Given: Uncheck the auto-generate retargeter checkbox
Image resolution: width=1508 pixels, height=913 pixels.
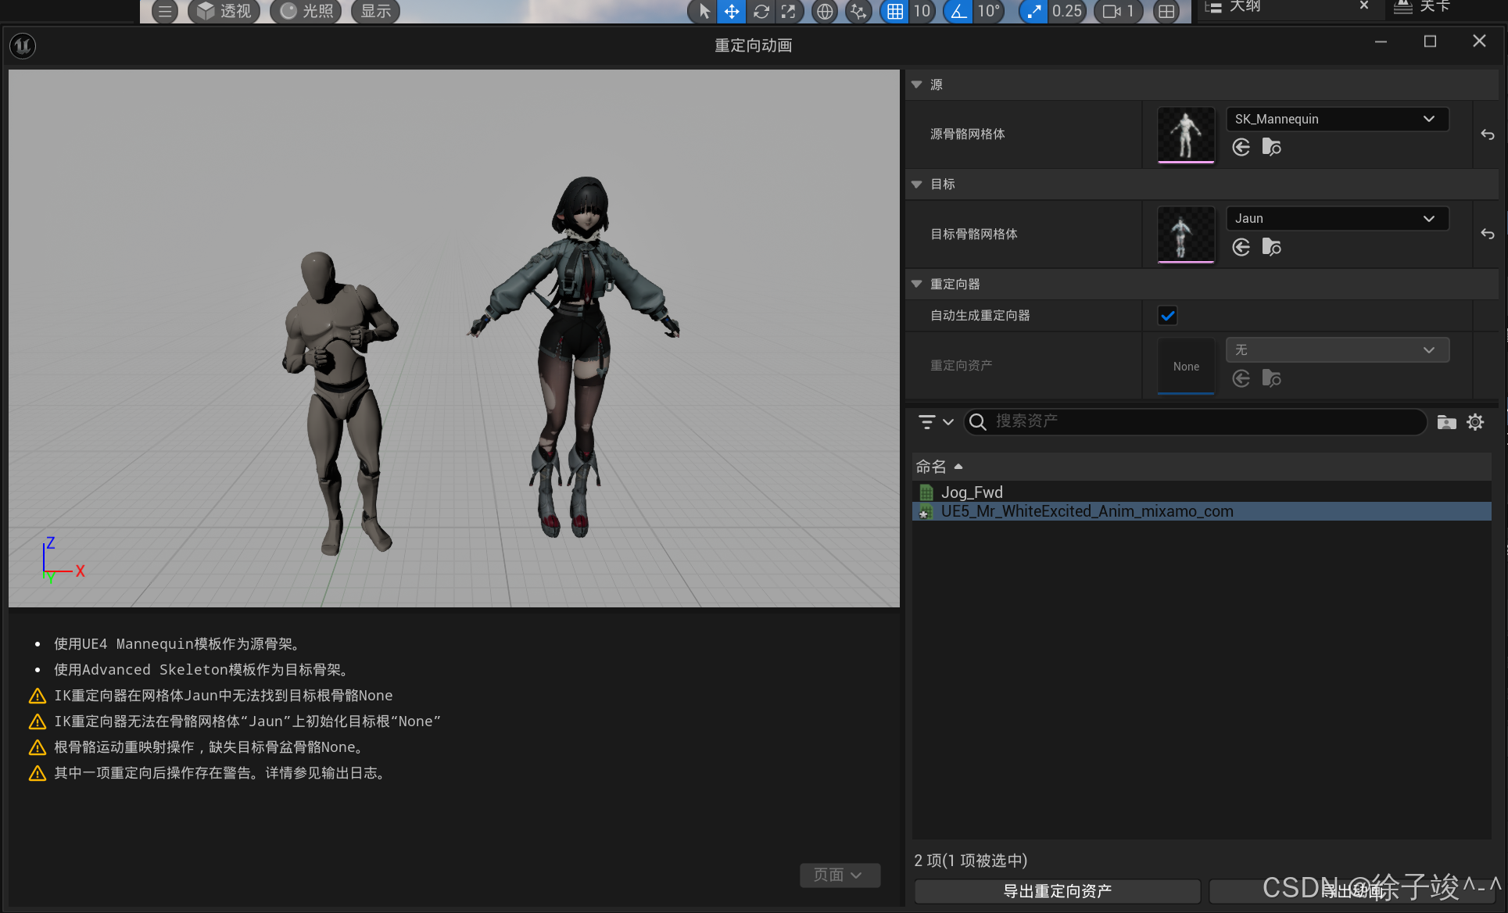Looking at the screenshot, I should tap(1167, 316).
